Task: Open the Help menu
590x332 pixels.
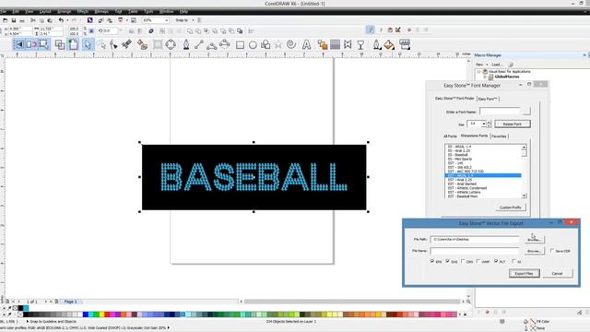Action: click(x=183, y=12)
